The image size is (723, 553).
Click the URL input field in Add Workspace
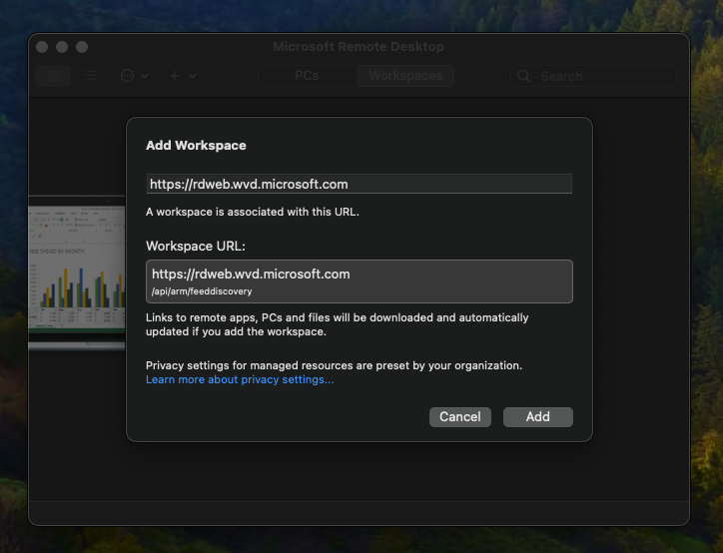tap(360, 184)
